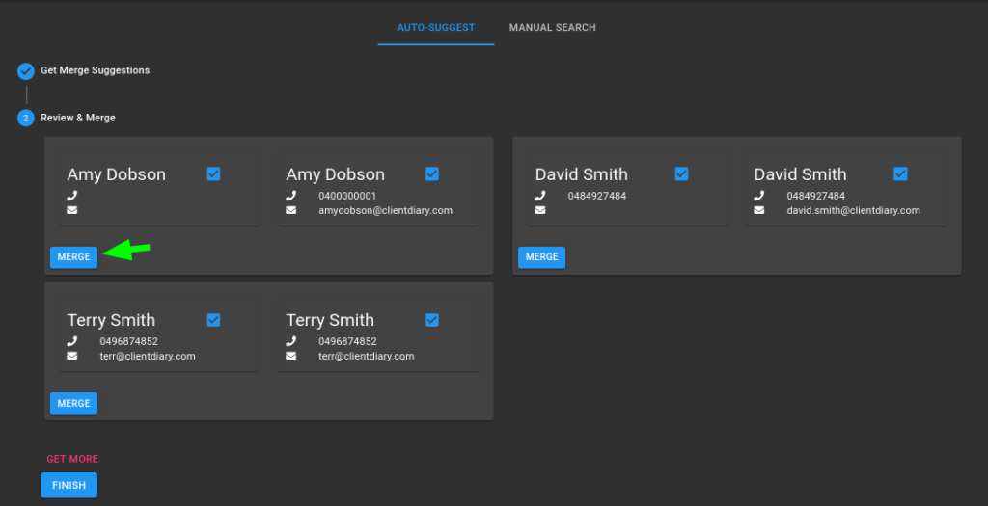Click phone icon in David Smith card with email

coord(759,196)
